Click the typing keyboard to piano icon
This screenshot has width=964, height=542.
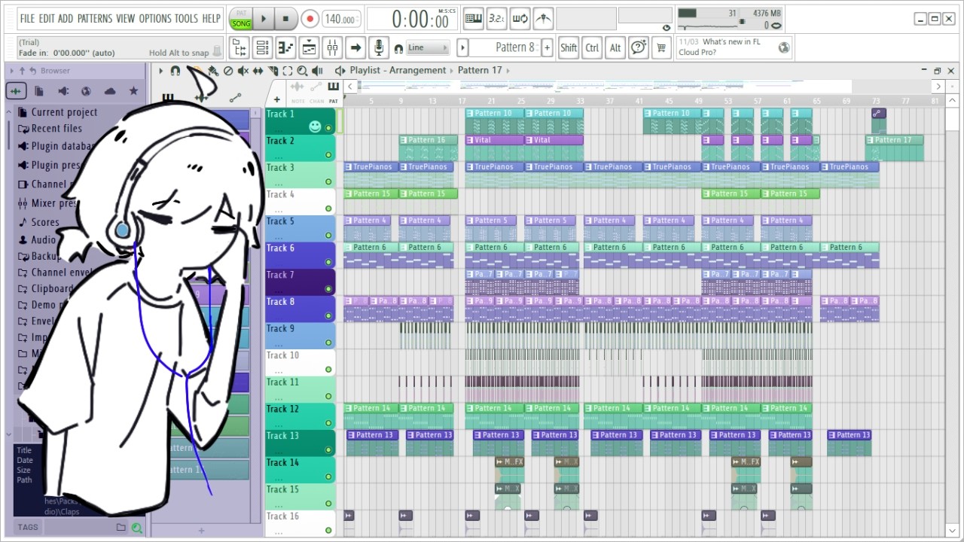click(473, 19)
